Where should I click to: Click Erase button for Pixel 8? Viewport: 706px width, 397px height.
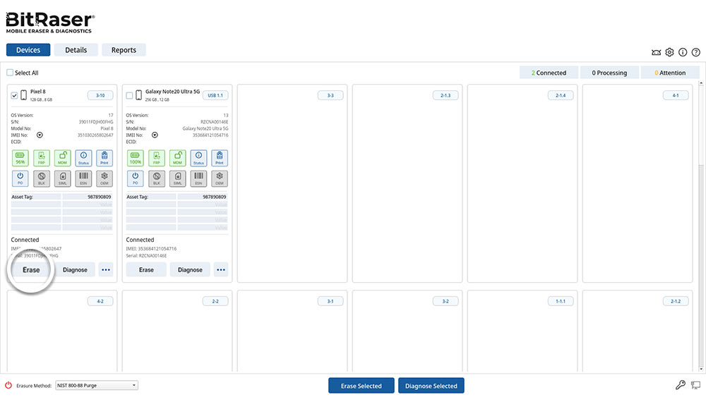click(31, 270)
